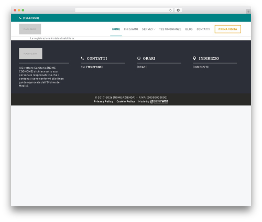Click the copyright 2017-2026 [NOME AZIENDA] text
Image resolution: width=262 pixels, height=222 pixels.
(115, 98)
